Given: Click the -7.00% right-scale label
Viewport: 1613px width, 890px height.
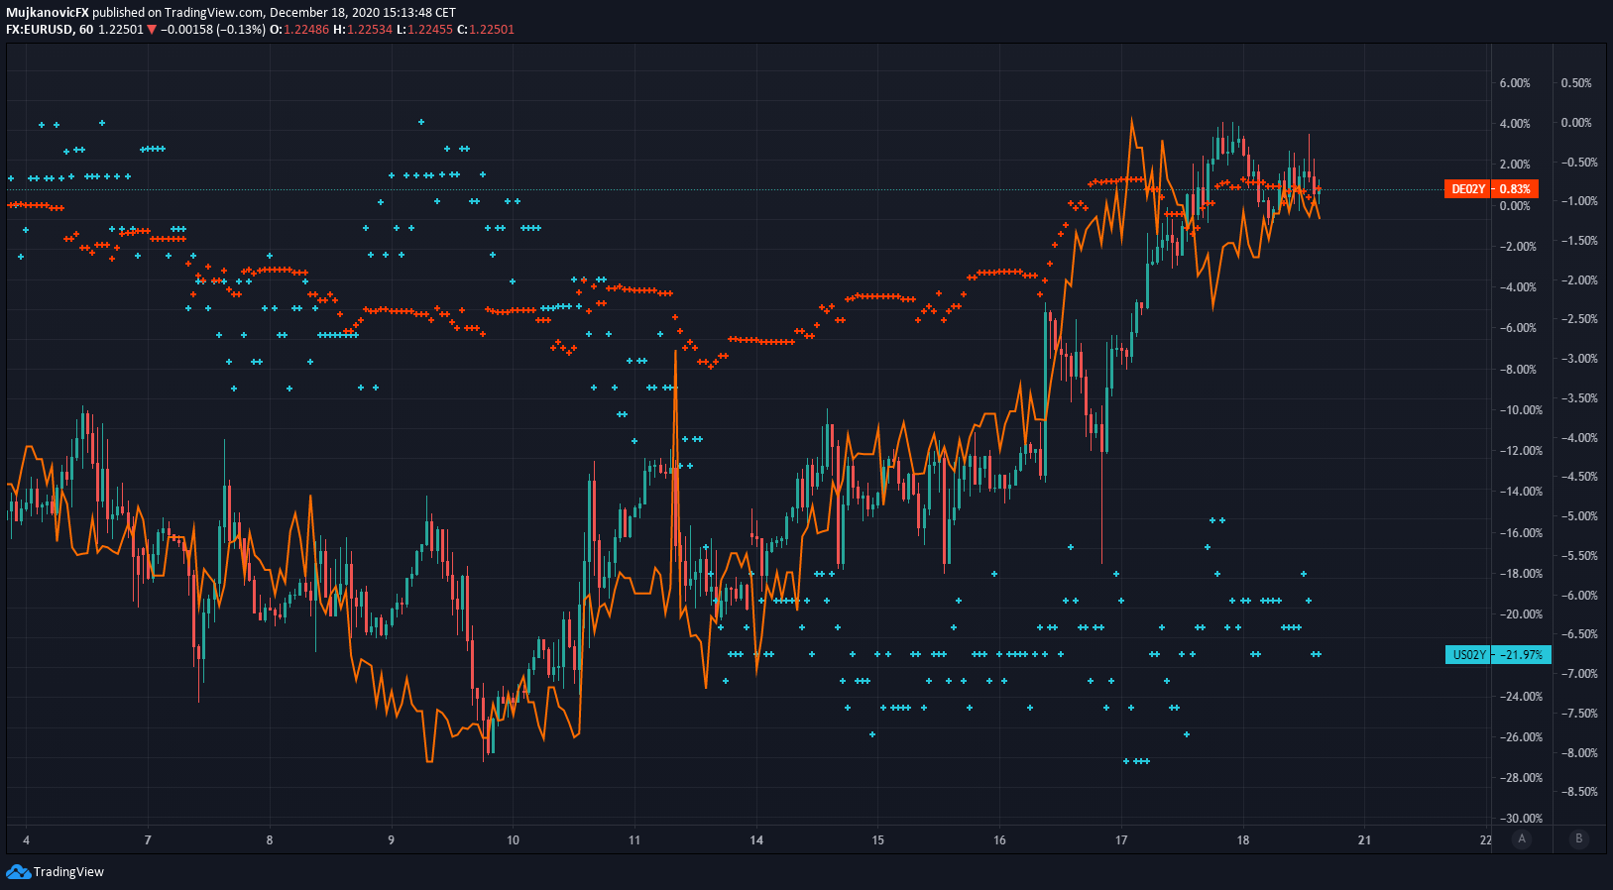Looking at the screenshot, I should tap(1578, 674).
